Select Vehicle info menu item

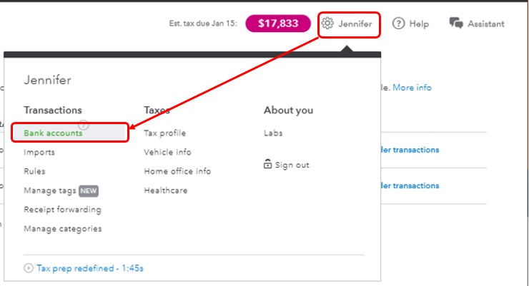point(167,152)
